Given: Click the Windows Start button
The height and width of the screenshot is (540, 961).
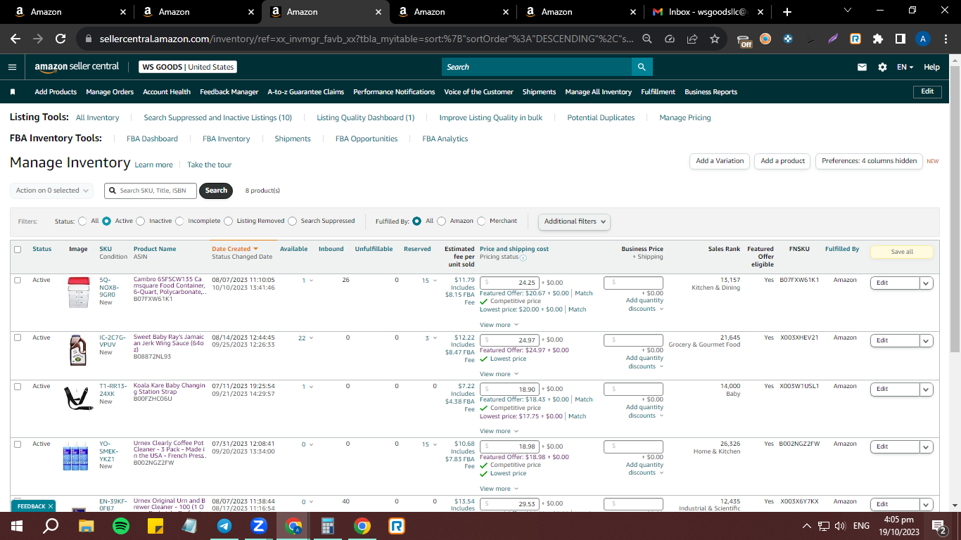Looking at the screenshot, I should [17, 525].
